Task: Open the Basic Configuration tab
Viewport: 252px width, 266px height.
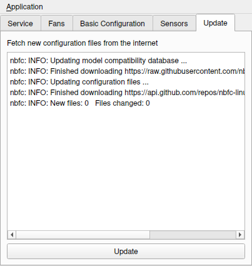Action: [x=113, y=23]
